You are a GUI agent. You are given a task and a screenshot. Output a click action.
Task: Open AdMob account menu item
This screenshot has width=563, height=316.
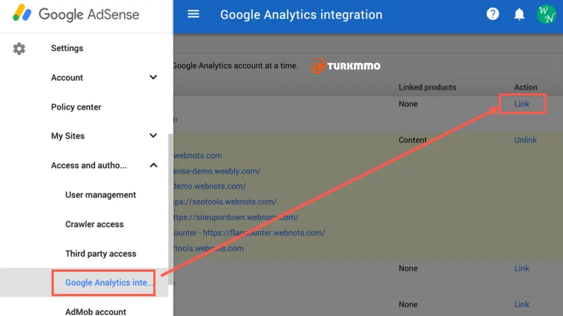(96, 312)
